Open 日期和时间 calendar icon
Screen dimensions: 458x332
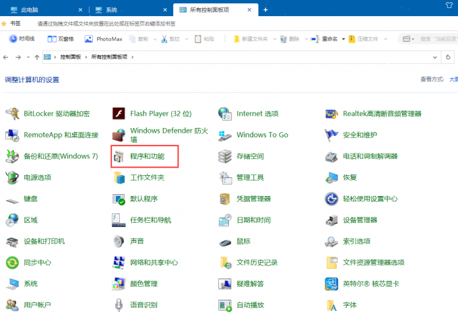click(225, 220)
